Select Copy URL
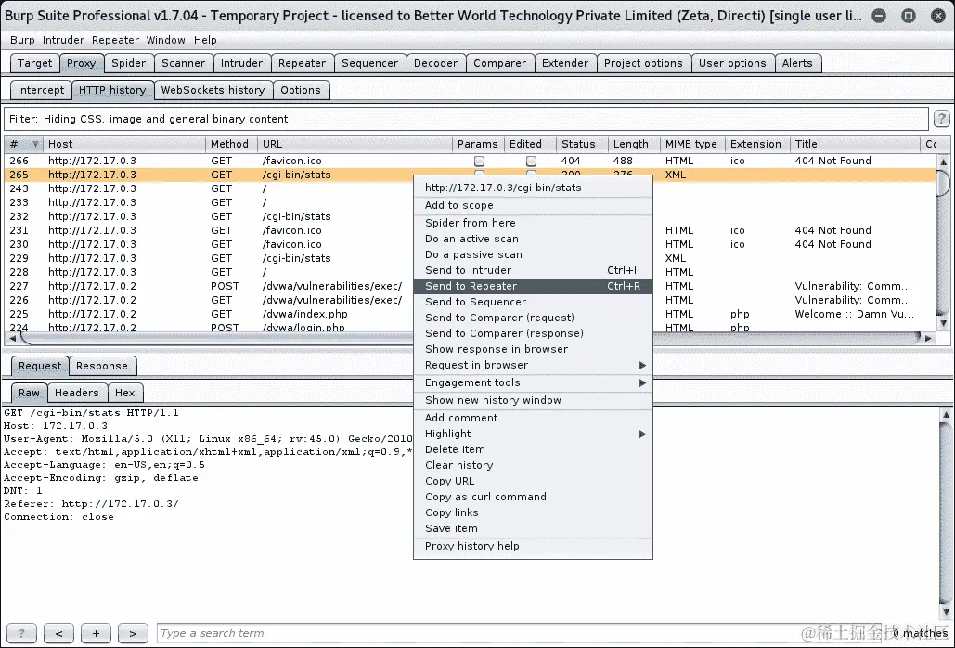 pos(533,481)
